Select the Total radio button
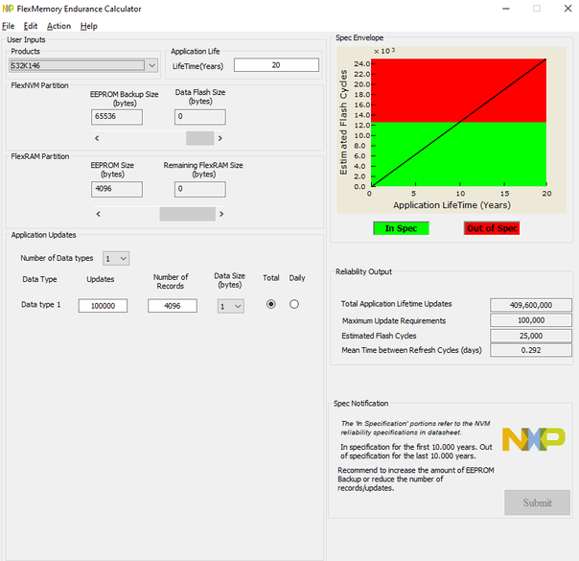This screenshot has width=579, height=561. [271, 304]
